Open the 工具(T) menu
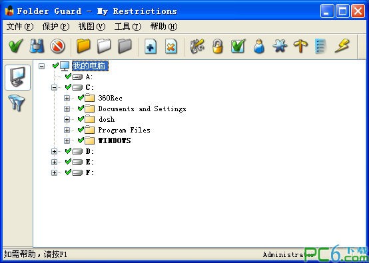Viewport: 369px width, 263px height. (x=128, y=27)
